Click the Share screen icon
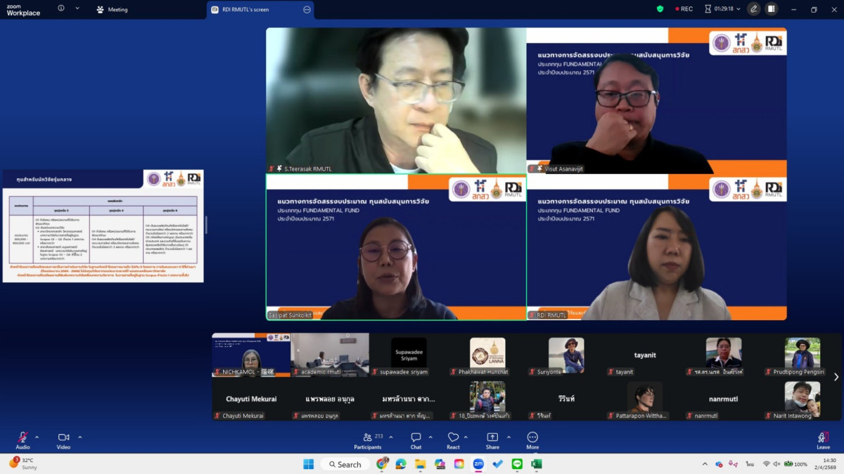 pos(492,440)
